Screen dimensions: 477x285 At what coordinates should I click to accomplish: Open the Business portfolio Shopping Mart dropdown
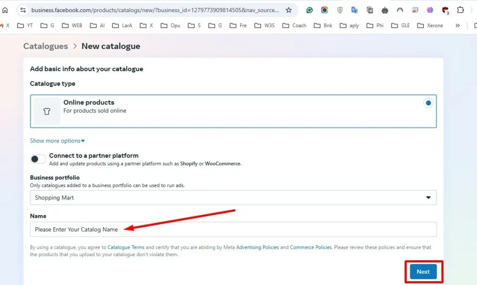[x=233, y=198]
